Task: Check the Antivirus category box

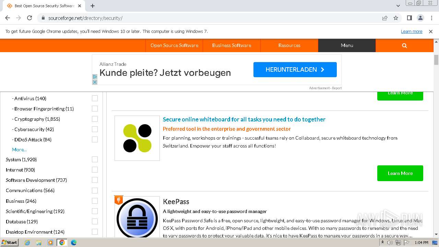Action: point(95,98)
